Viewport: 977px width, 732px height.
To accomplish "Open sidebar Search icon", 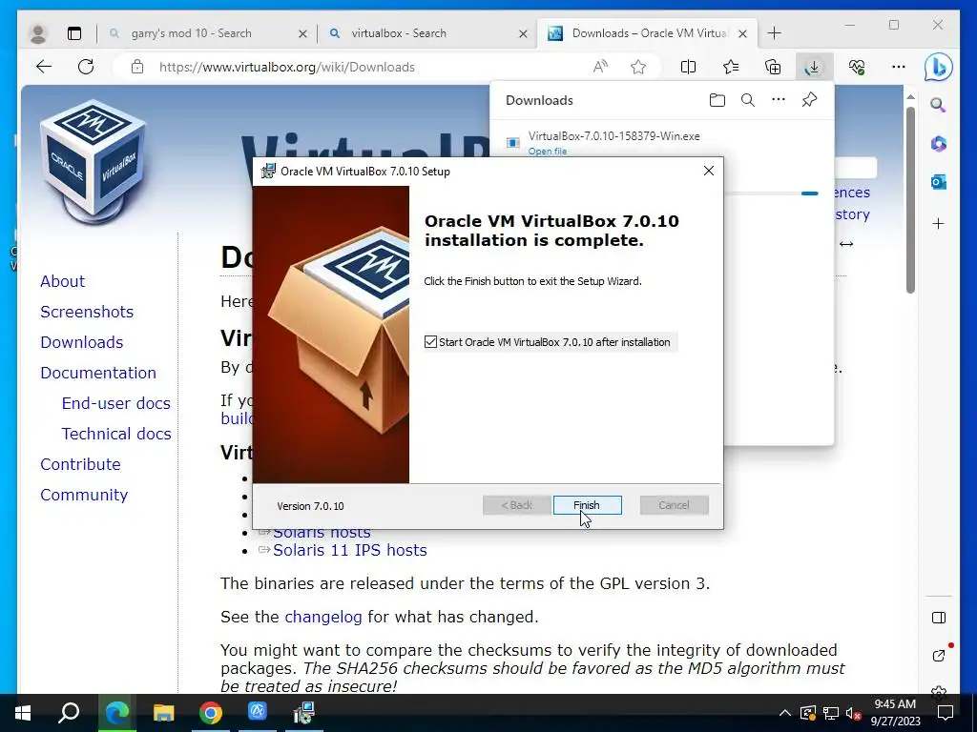I will 938,105.
